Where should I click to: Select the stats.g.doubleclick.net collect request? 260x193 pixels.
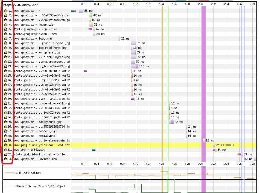point(41,154)
